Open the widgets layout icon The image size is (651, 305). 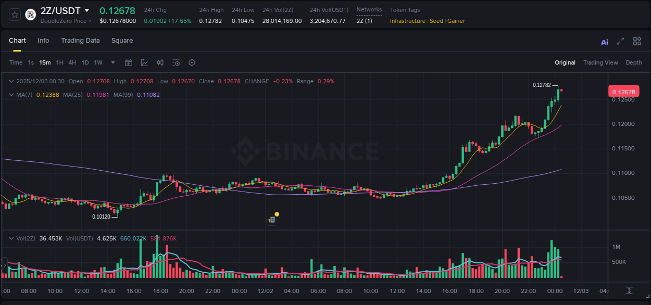pyautogui.click(x=637, y=41)
